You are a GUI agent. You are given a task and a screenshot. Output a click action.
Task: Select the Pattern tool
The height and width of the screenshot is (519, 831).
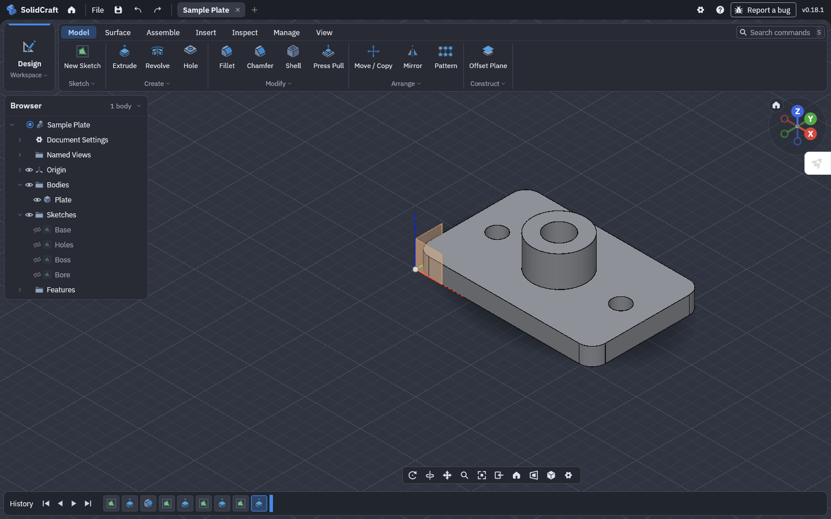click(x=446, y=58)
